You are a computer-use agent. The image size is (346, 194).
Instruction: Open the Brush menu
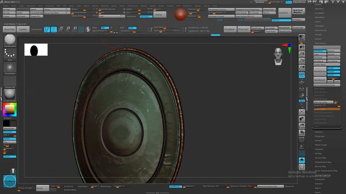pyautogui.click(x=14, y=6)
